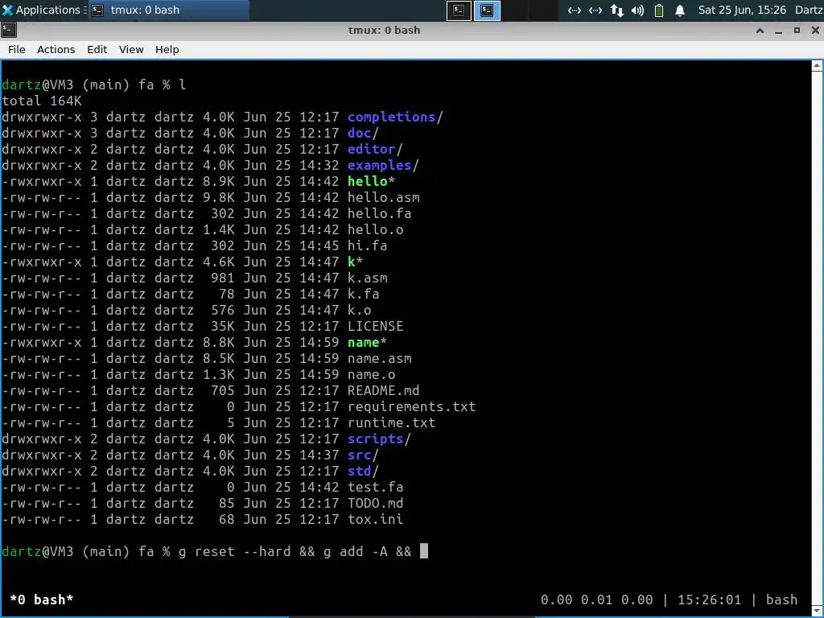Click the 'README.md' file name
Image resolution: width=824 pixels, height=618 pixels.
(x=384, y=390)
